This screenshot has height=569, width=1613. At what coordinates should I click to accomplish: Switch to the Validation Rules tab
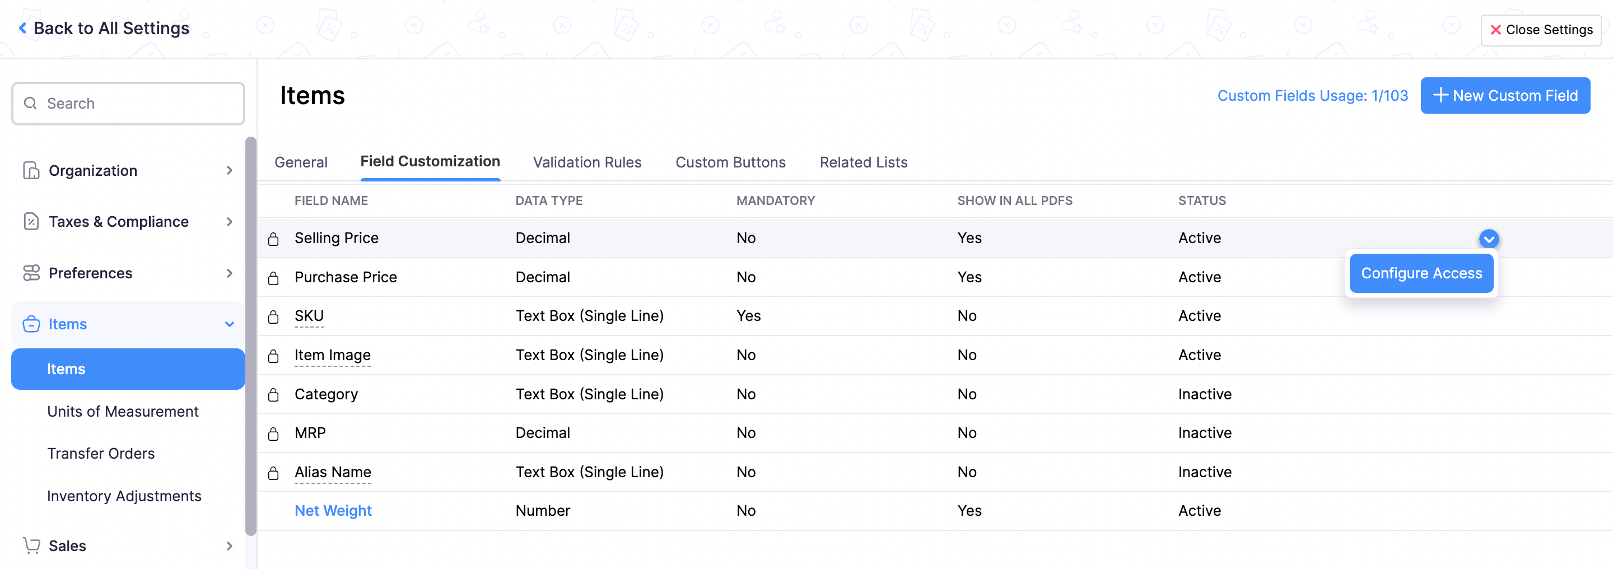[x=587, y=162]
